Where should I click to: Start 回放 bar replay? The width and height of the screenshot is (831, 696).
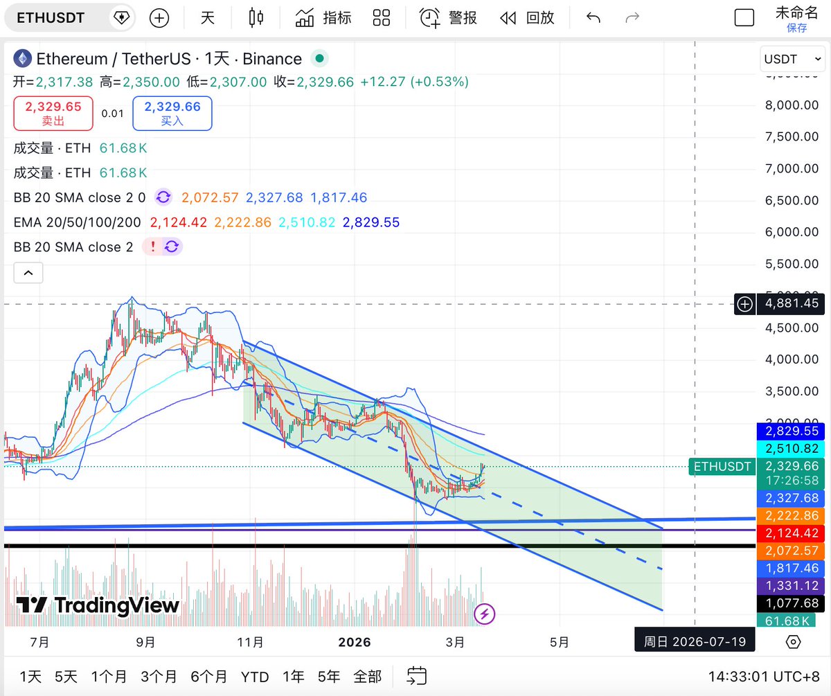point(527,18)
